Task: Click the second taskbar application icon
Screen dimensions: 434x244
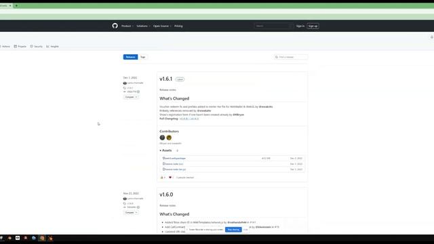Action: click(9, 238)
